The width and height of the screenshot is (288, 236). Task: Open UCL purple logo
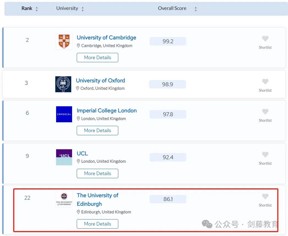(64, 157)
